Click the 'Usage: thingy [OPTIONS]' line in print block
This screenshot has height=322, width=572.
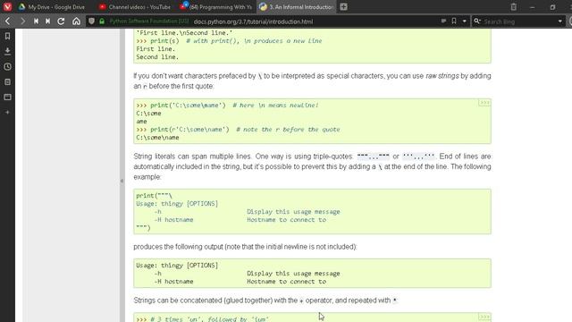click(x=177, y=204)
